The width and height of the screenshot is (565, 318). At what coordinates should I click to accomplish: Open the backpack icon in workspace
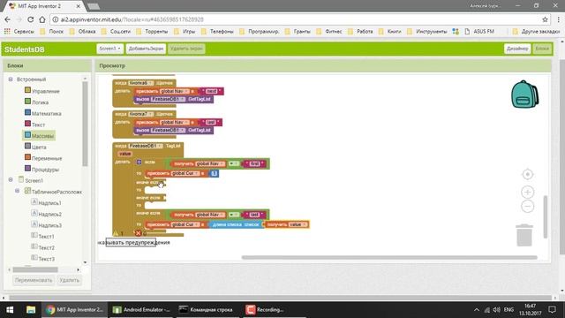point(525,95)
